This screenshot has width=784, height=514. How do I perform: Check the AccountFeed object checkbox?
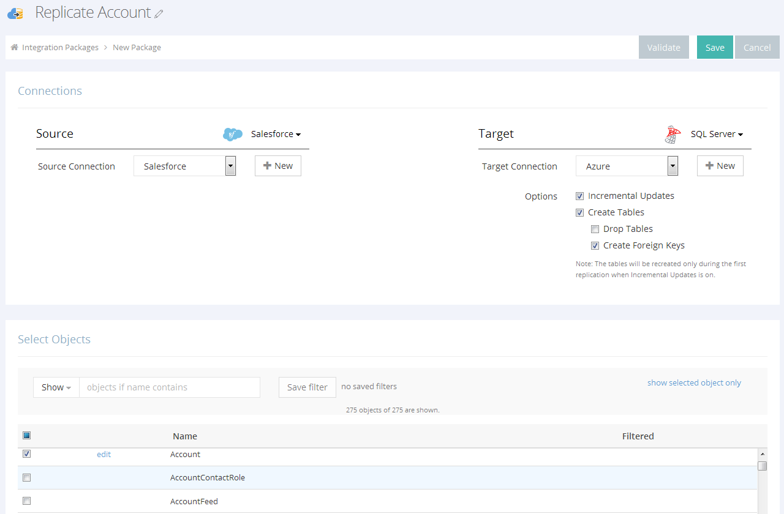26,501
